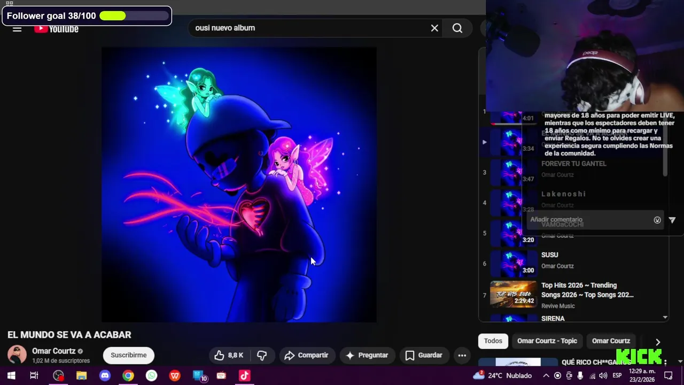Screen dimensions: 684x385
Task: Open Discord from the taskbar
Action: (x=105, y=375)
